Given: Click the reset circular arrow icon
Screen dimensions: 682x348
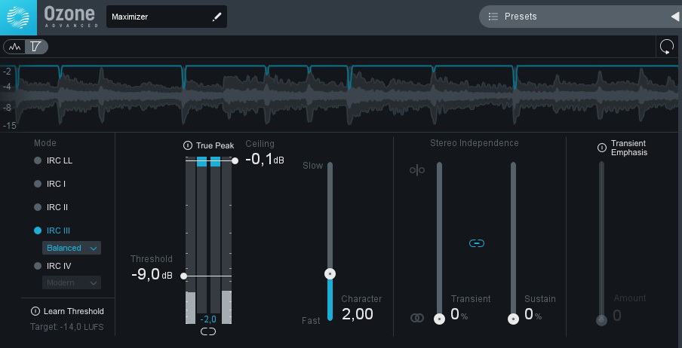Looking at the screenshot, I should coord(667,47).
